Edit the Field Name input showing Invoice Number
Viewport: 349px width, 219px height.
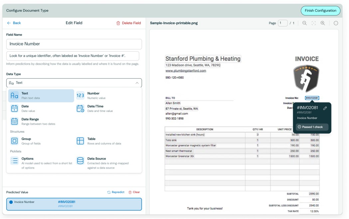74,44
